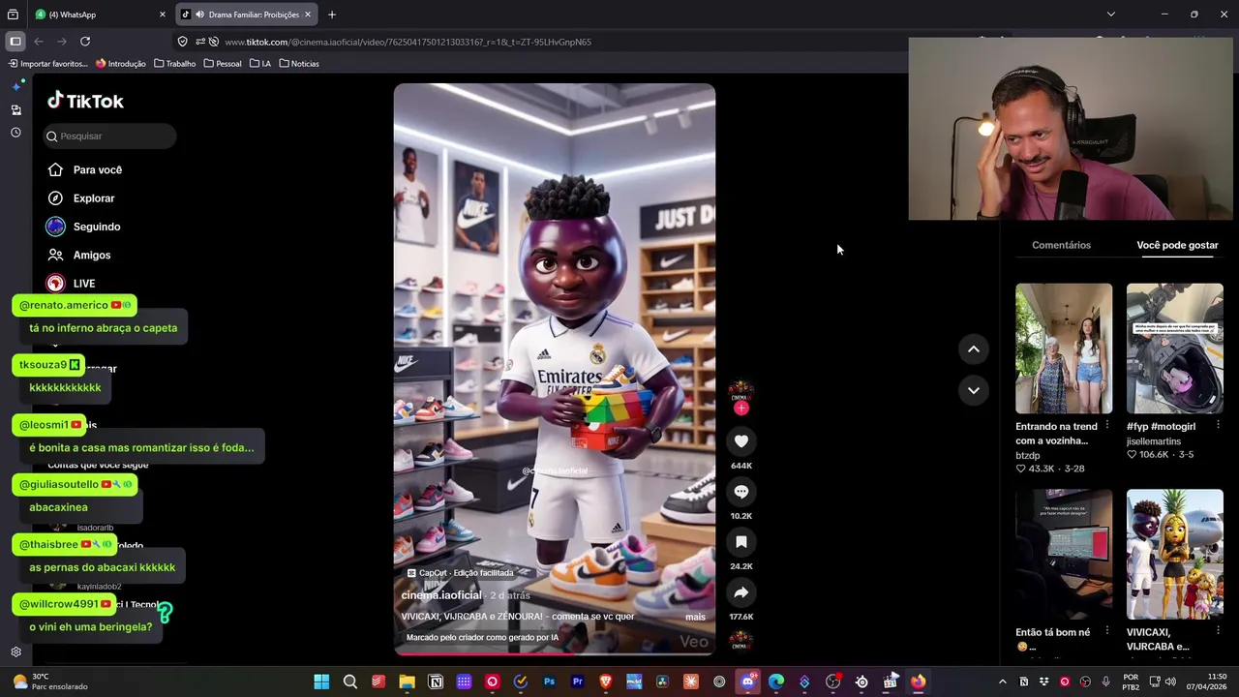Click the TikTok logo
The width and height of the screenshot is (1239, 697).
[x=86, y=101]
